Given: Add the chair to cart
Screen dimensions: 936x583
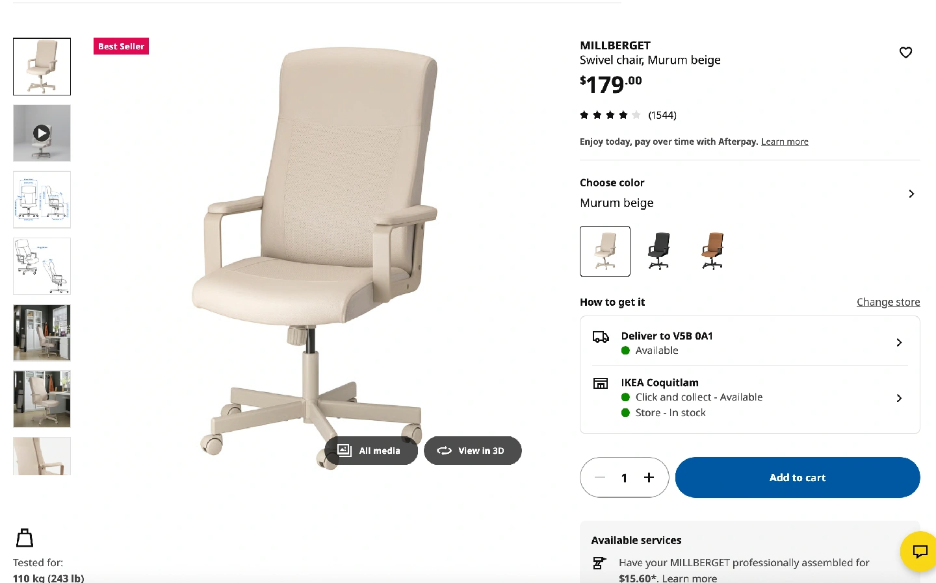Looking at the screenshot, I should (x=798, y=478).
